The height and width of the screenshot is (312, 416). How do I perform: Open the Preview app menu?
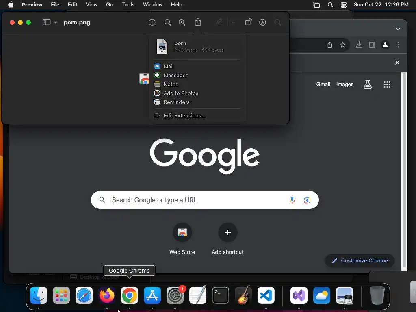pos(32,5)
